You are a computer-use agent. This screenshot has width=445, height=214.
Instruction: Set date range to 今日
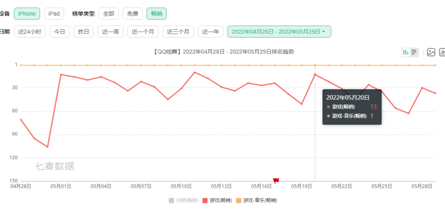pyautogui.click(x=60, y=31)
